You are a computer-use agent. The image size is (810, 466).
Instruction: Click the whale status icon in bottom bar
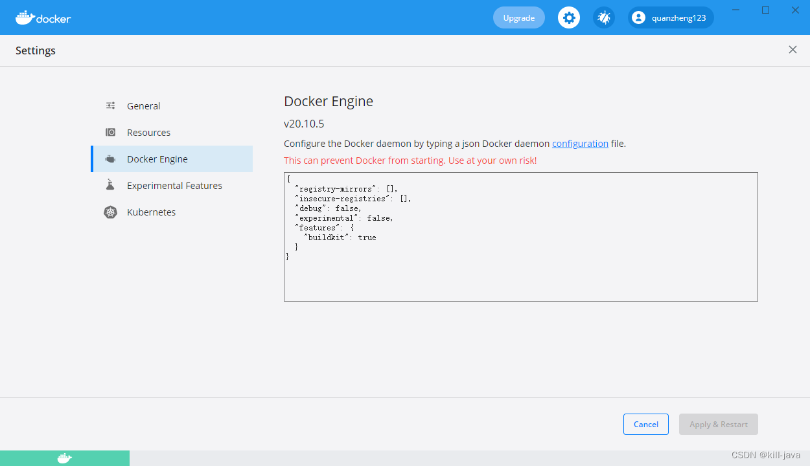click(x=65, y=458)
